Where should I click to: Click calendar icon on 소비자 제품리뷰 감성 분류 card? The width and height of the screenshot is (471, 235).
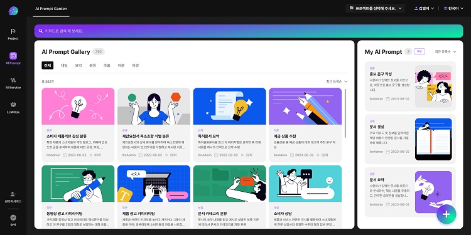pos(65,155)
